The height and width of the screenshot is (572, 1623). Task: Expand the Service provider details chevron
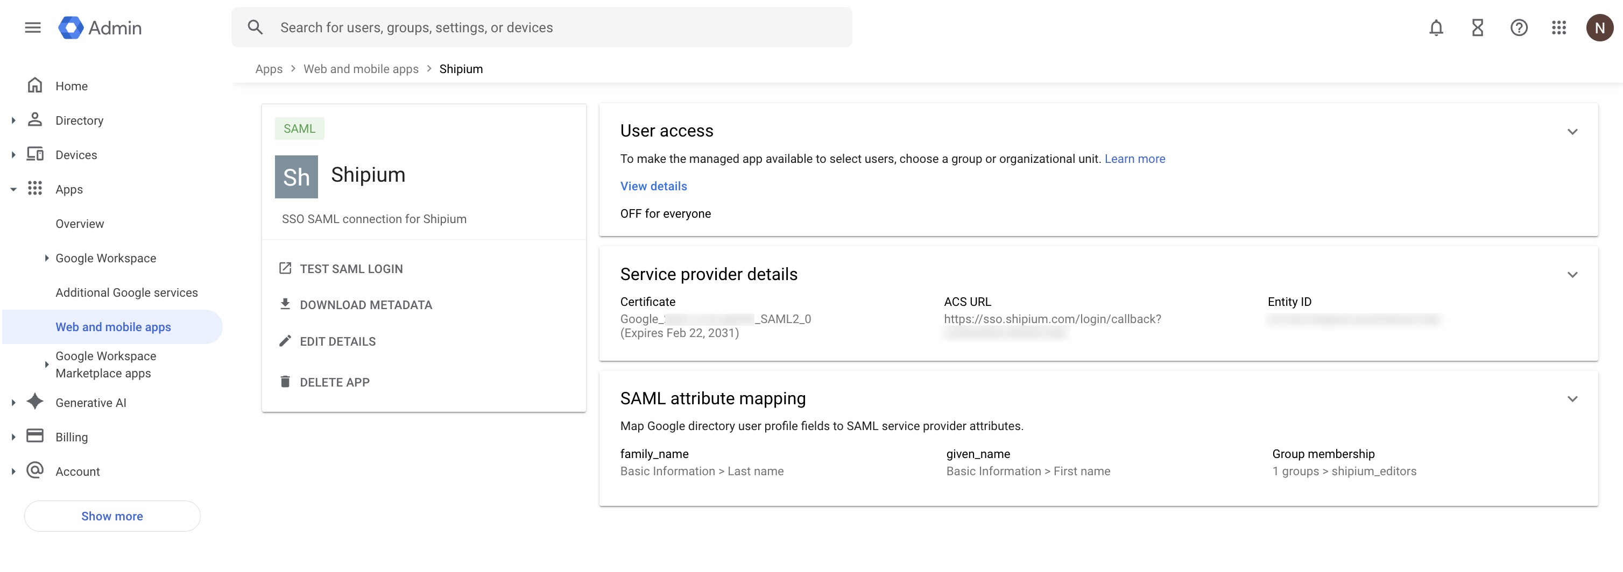[1572, 274]
